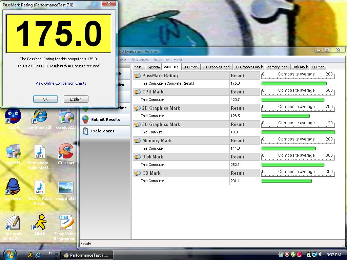Click the Submit Results globe icon
Viewport: 347px width, 260px height.
(x=85, y=120)
